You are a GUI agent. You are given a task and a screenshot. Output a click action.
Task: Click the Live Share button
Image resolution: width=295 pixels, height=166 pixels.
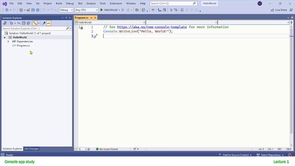279,10
